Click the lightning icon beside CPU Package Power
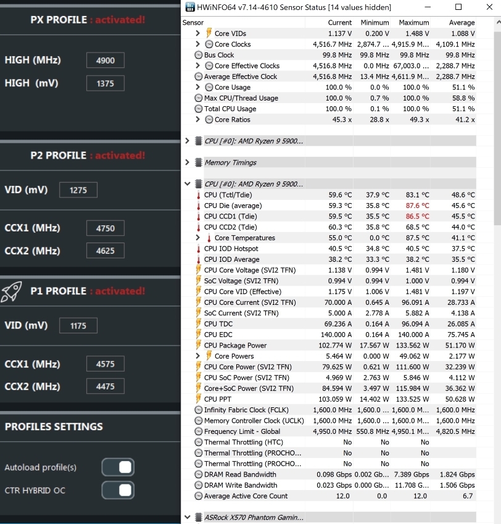 coord(198,346)
